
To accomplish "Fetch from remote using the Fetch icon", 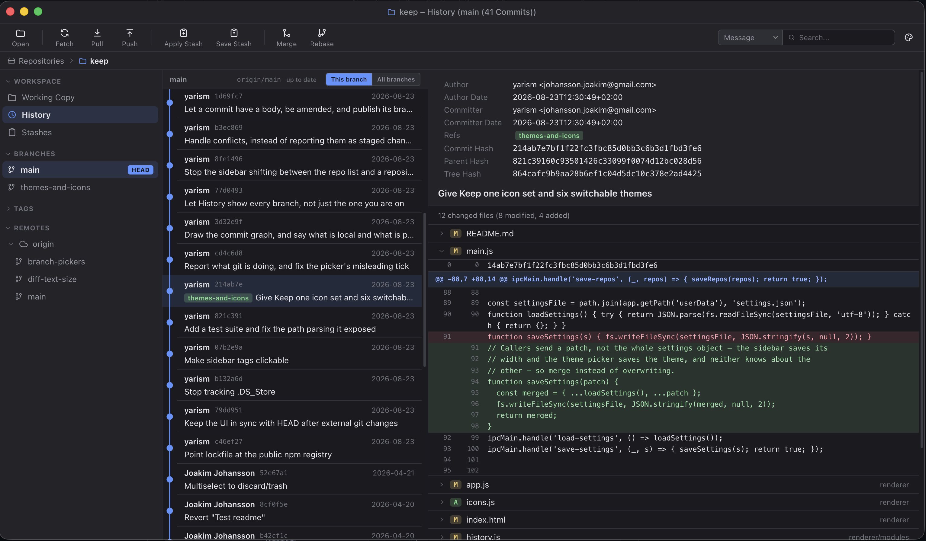I will click(x=64, y=33).
